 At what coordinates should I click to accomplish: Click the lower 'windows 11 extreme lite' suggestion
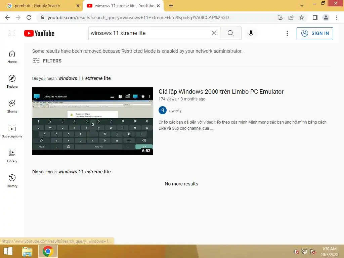click(x=84, y=172)
